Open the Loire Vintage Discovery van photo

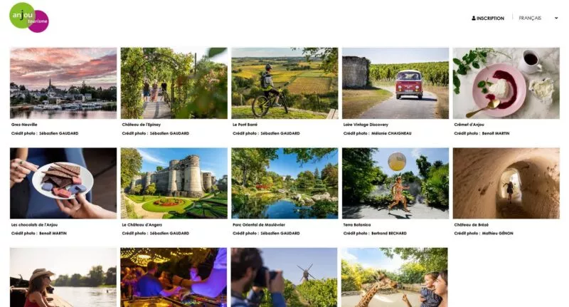point(395,83)
